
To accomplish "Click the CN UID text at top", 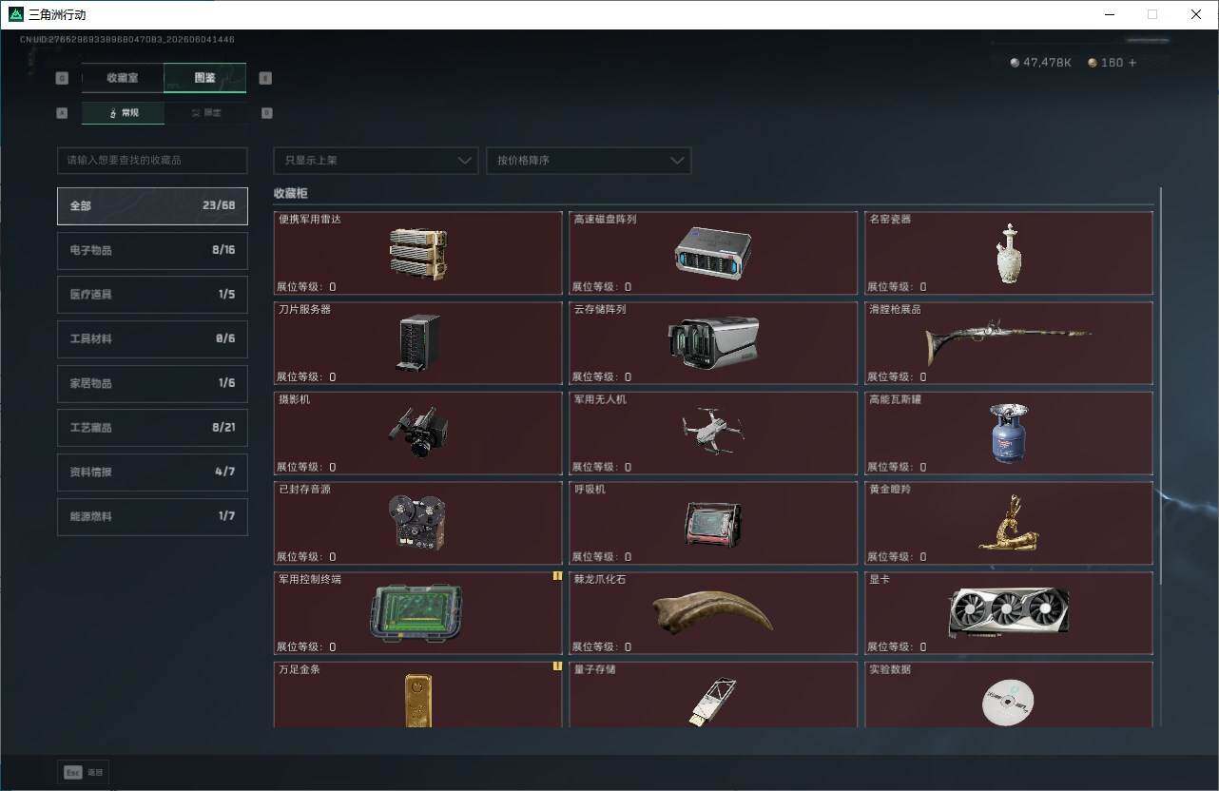I will 127,40.
